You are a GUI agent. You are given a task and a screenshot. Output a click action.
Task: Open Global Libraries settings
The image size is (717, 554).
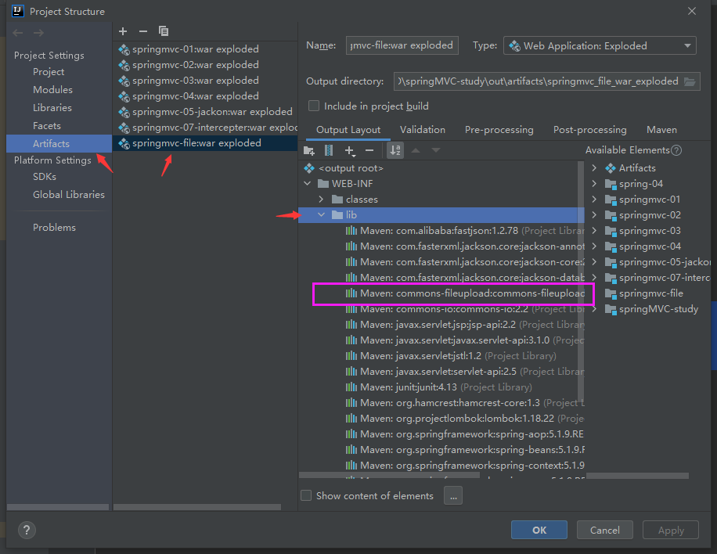[69, 195]
